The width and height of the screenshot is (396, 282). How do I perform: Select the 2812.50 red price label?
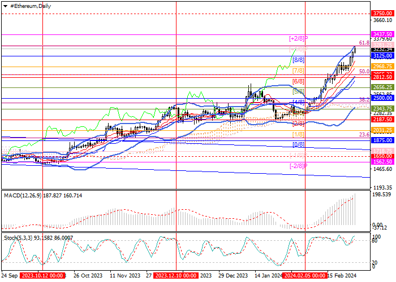coord(382,77)
